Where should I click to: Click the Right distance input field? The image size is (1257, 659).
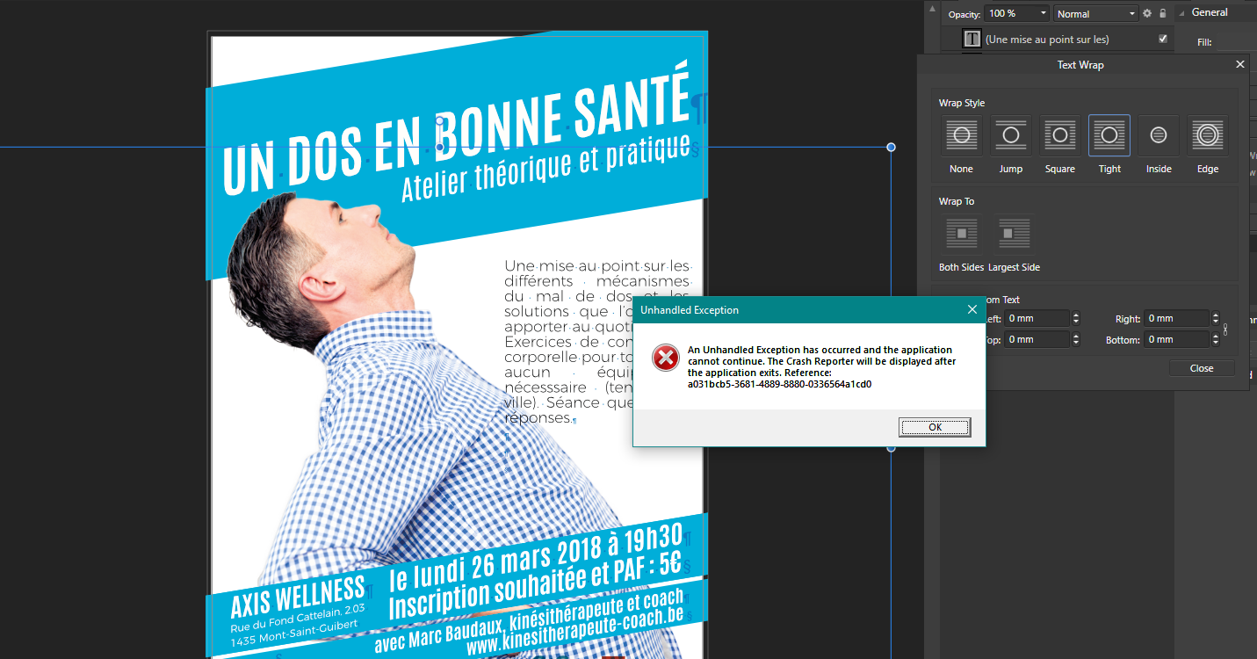click(1177, 319)
